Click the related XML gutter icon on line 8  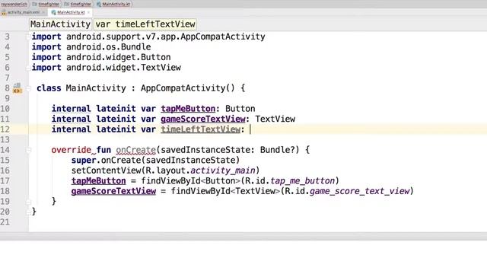point(17,88)
